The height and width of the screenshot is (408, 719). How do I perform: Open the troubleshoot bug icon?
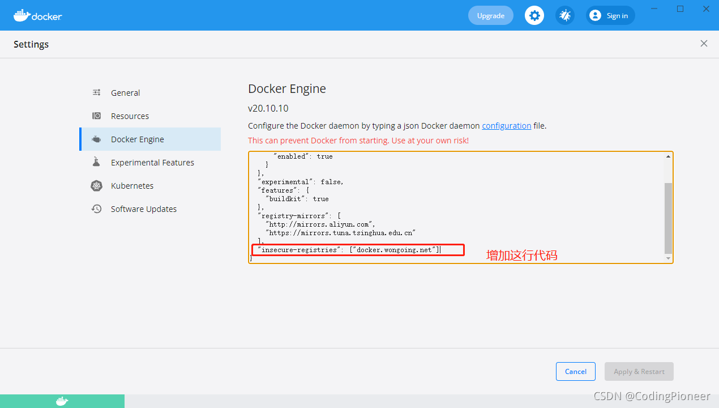[x=565, y=15]
